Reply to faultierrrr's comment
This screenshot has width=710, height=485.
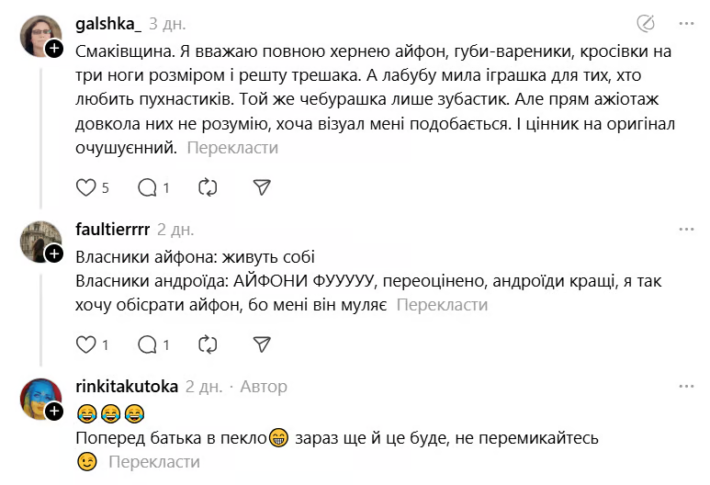click(147, 345)
